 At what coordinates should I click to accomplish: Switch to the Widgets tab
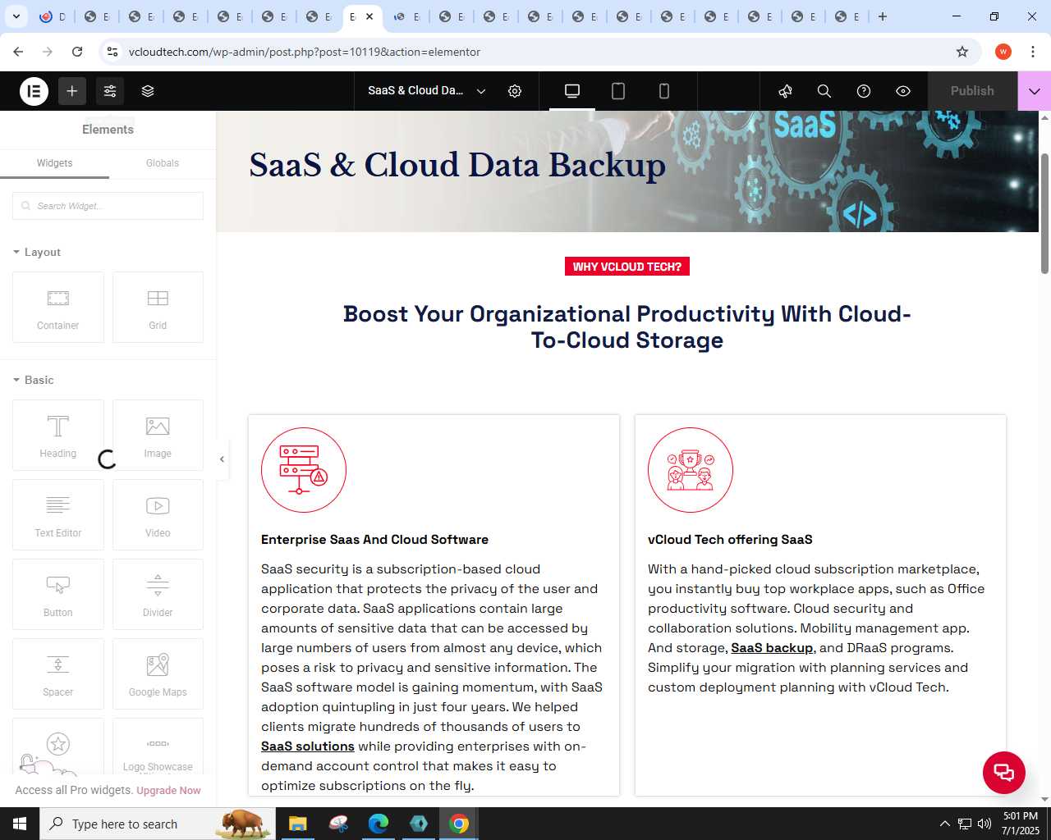[x=54, y=163]
